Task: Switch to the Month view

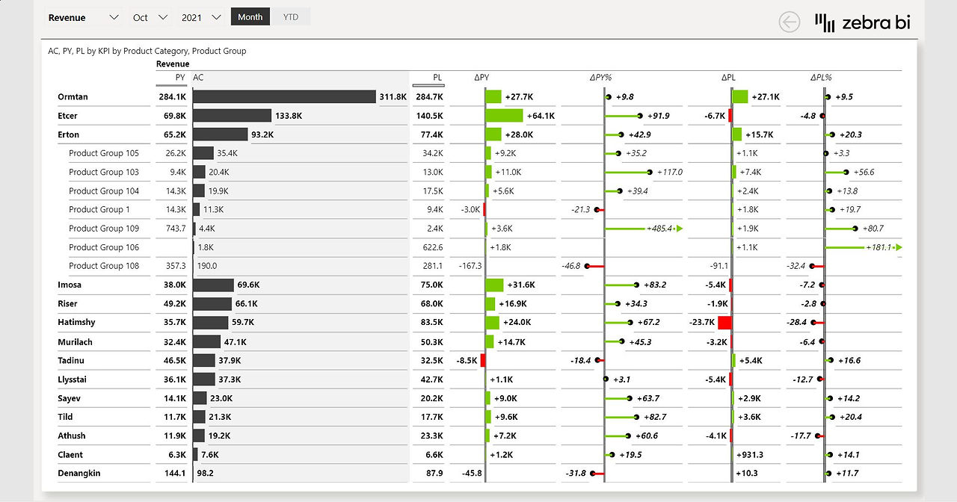Action: pyautogui.click(x=250, y=17)
